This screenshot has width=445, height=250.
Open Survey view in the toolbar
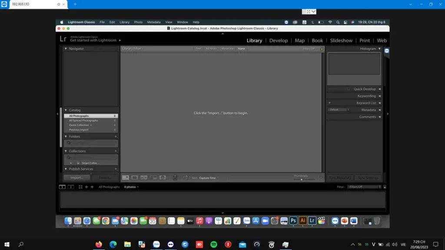[x=153, y=178]
